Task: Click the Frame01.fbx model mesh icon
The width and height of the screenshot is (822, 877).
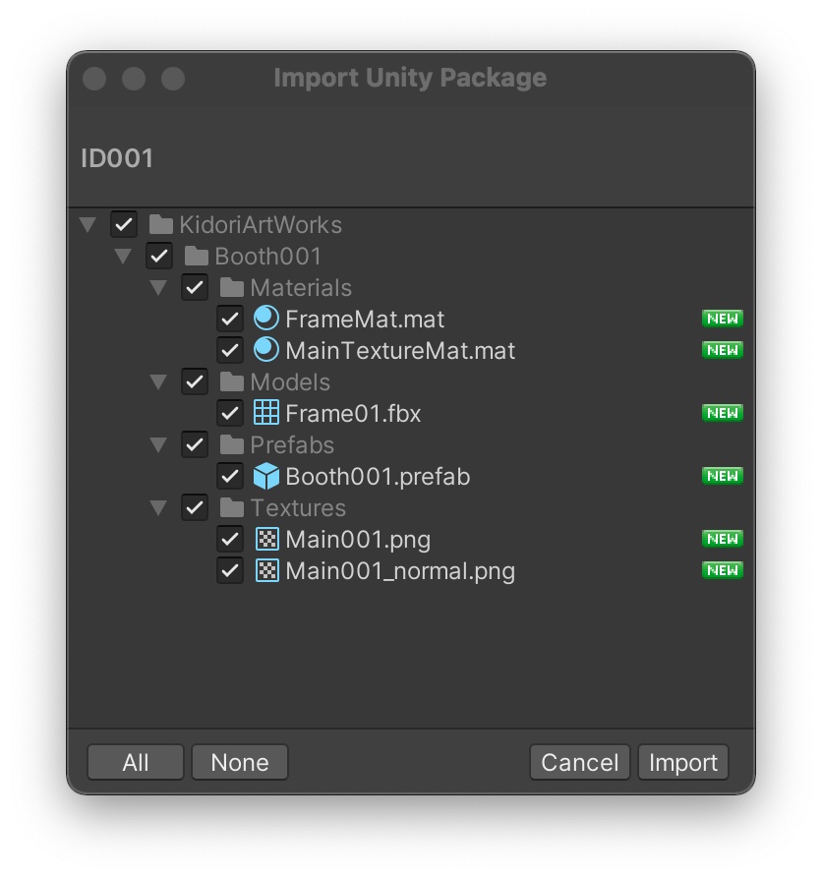Action: tap(266, 413)
